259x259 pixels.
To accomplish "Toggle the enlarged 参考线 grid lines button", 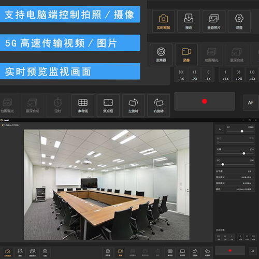I will (x=83, y=106).
